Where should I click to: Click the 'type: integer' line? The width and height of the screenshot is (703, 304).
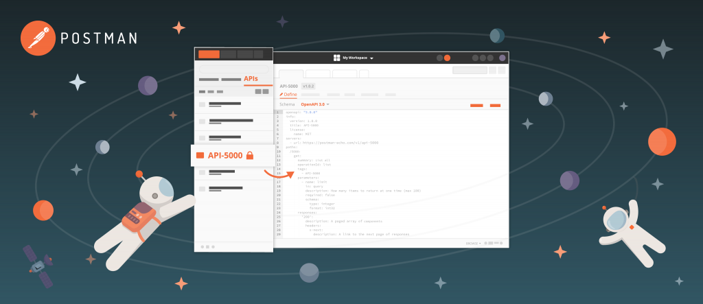pos(321,204)
